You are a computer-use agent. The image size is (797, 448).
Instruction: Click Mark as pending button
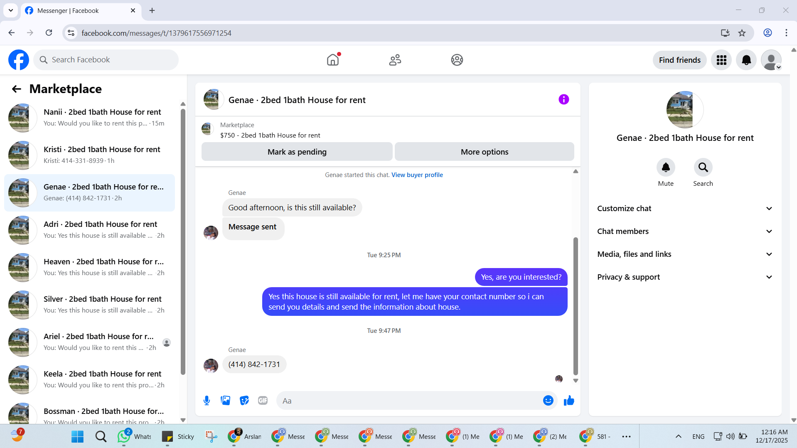[297, 152]
